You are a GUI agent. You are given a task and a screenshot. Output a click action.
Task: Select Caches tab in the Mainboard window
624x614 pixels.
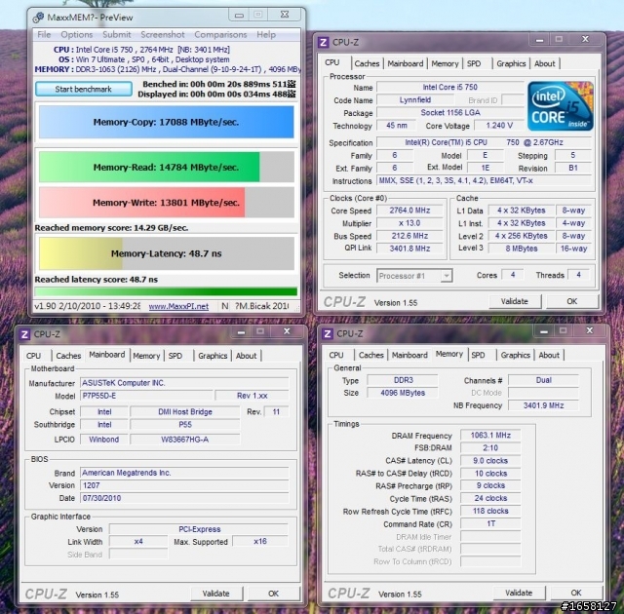point(68,356)
